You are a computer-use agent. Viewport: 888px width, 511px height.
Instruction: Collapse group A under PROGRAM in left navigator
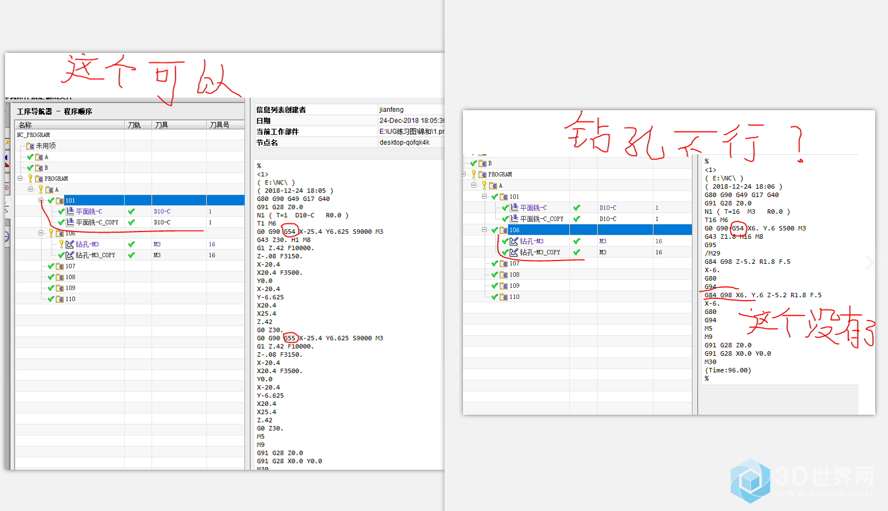31,189
